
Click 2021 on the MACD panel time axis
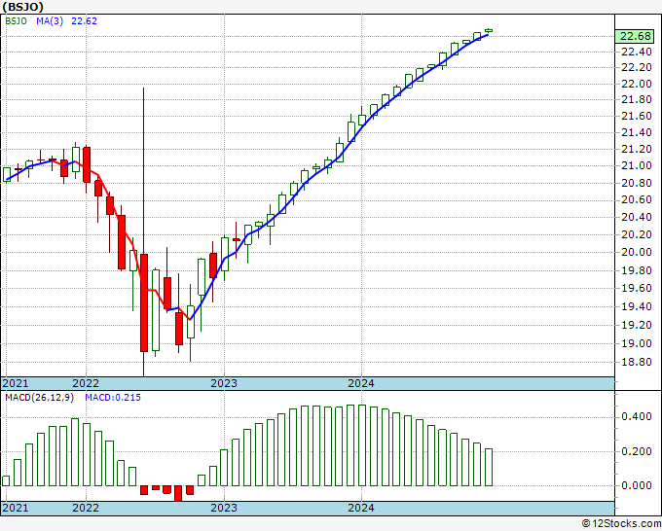[x=16, y=508]
